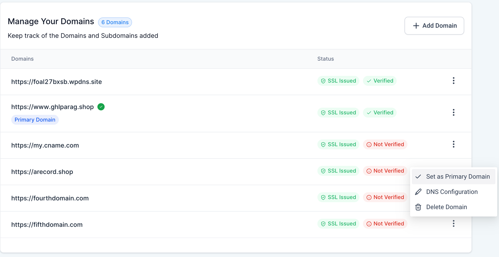This screenshot has width=499, height=257.
Task: Click the https://arecord.shop domain name
Action: click(x=42, y=172)
